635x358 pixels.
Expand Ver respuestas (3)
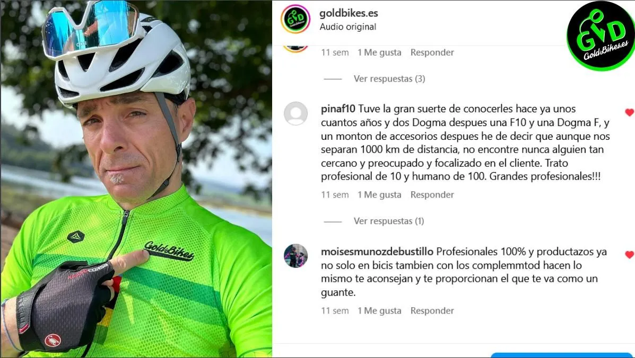389,79
